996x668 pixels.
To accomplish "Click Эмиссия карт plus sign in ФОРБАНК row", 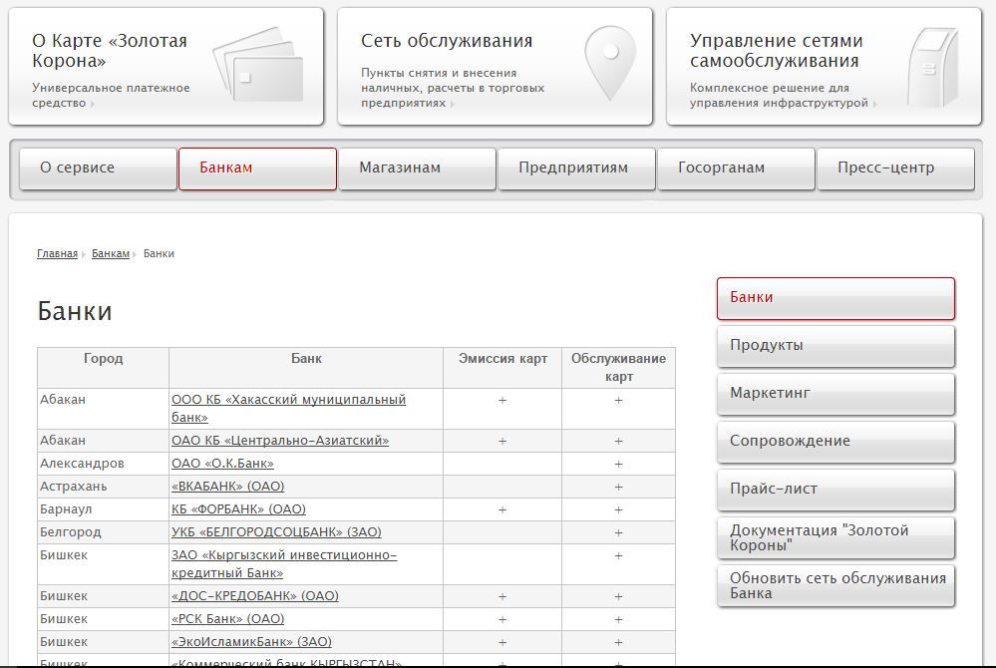I will pyautogui.click(x=502, y=509).
